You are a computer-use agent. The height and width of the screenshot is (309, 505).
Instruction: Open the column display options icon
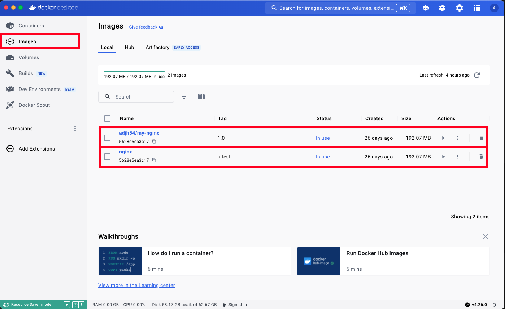point(201,97)
